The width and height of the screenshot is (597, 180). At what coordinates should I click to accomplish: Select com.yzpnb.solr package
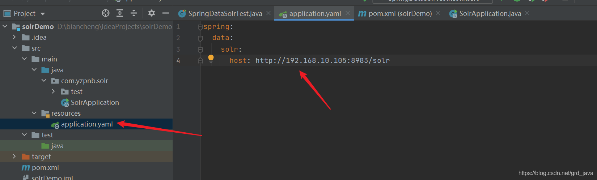coord(85,81)
